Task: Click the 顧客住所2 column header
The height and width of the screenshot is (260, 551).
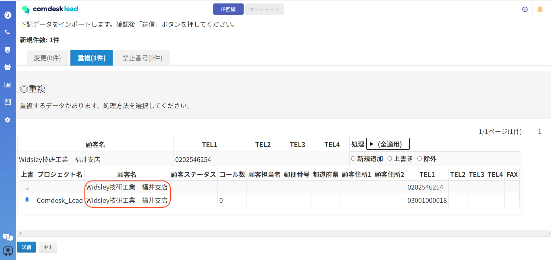Action: 389,175
